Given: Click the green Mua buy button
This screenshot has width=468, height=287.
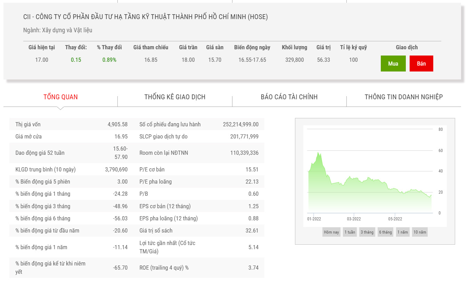Looking at the screenshot, I should [393, 64].
